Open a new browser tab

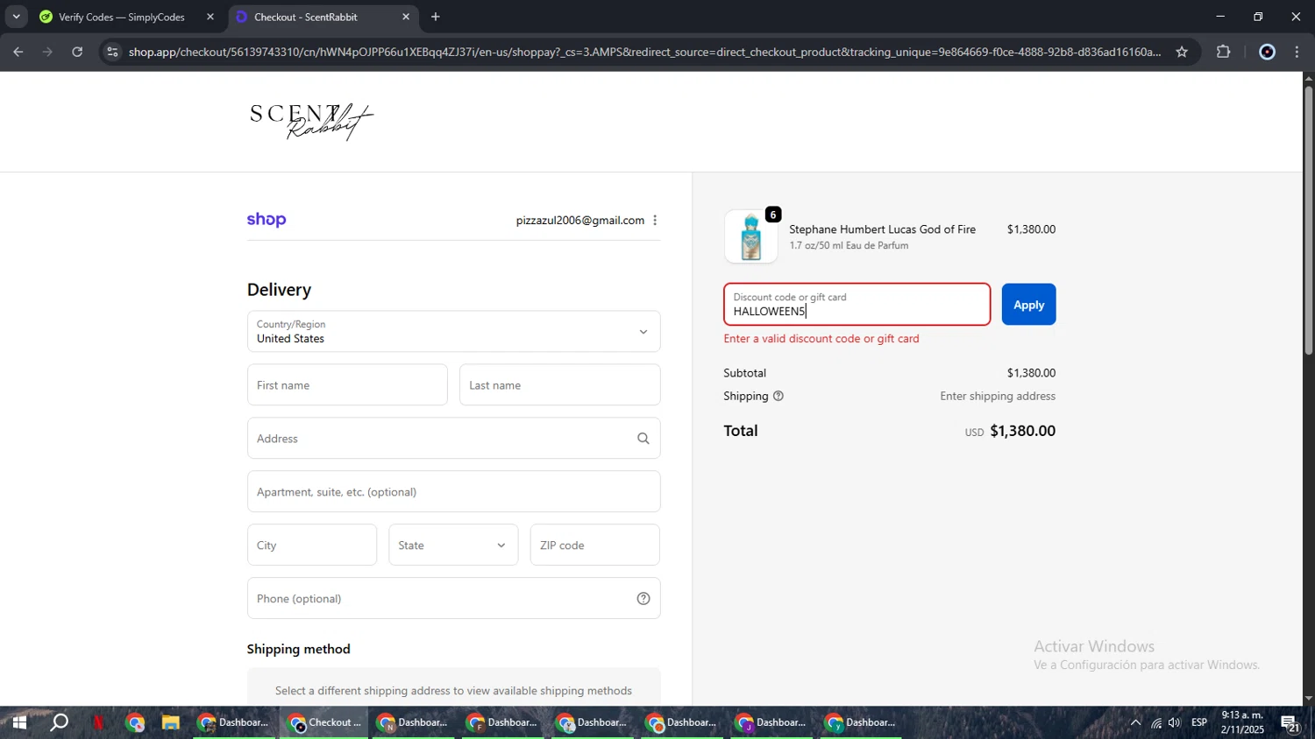click(436, 17)
